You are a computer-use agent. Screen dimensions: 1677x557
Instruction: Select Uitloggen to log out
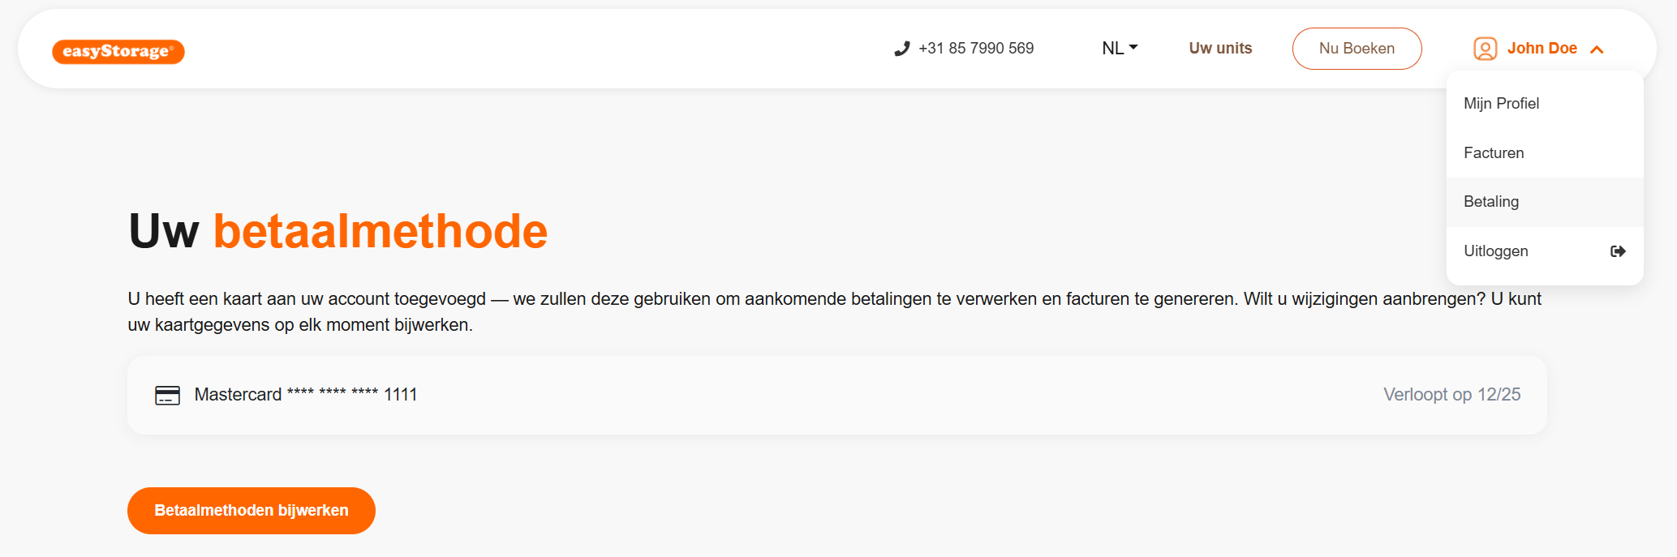point(1496,251)
